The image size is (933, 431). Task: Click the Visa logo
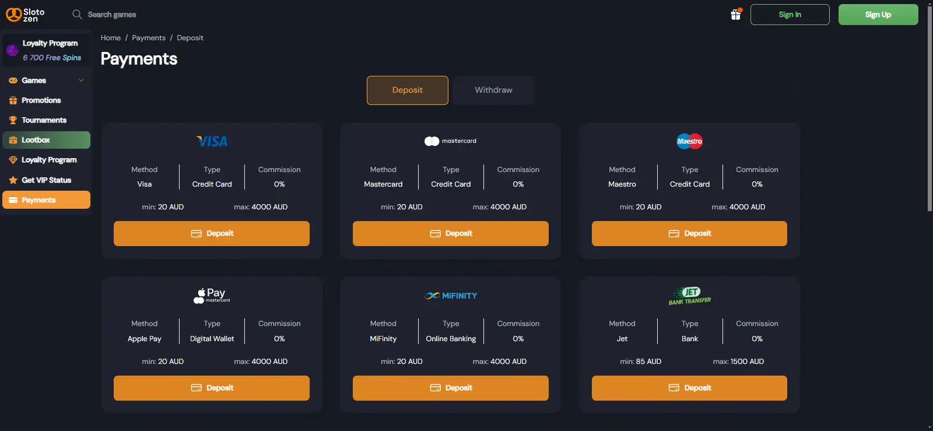pyautogui.click(x=212, y=141)
